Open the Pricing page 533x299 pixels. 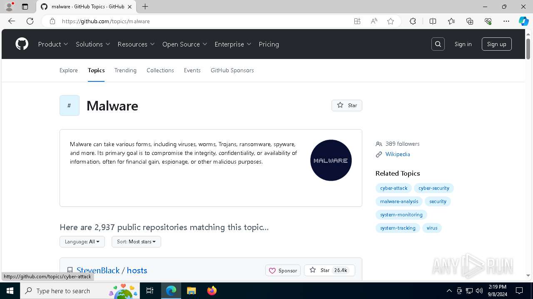[269, 44]
